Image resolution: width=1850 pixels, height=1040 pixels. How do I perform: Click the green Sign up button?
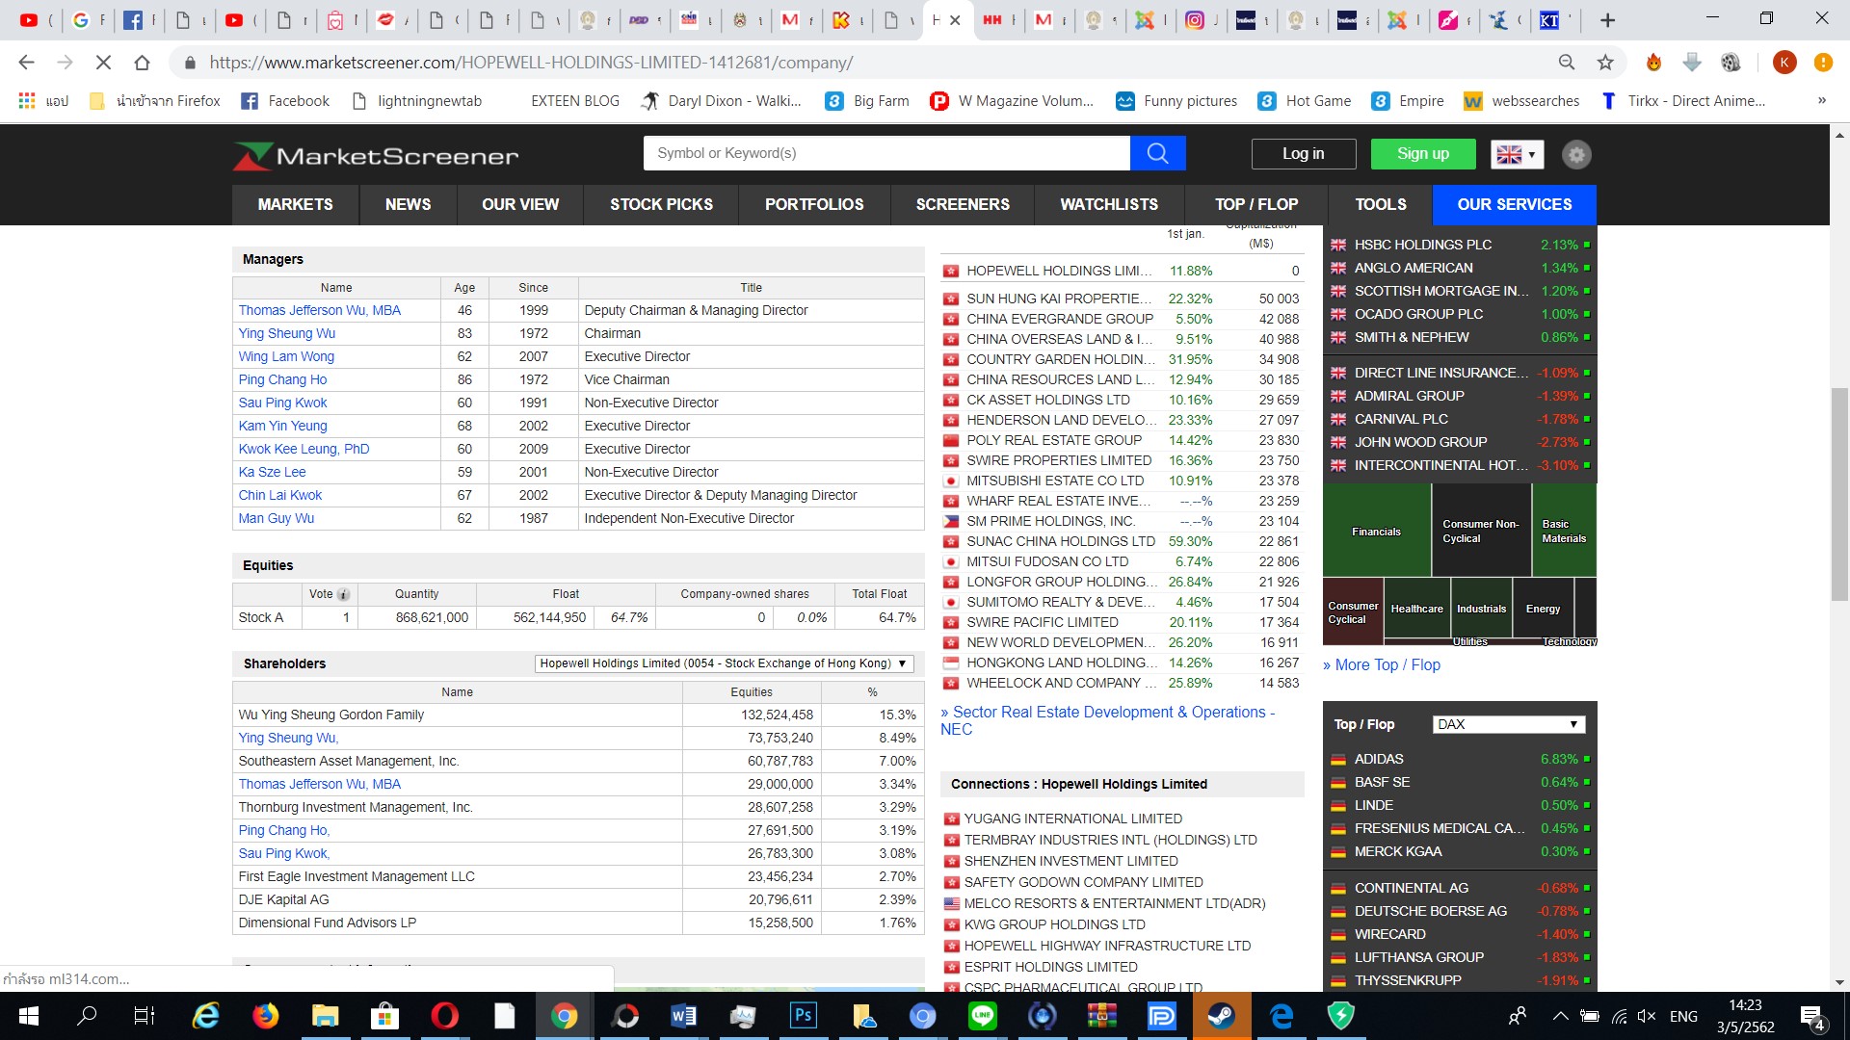point(1422,154)
